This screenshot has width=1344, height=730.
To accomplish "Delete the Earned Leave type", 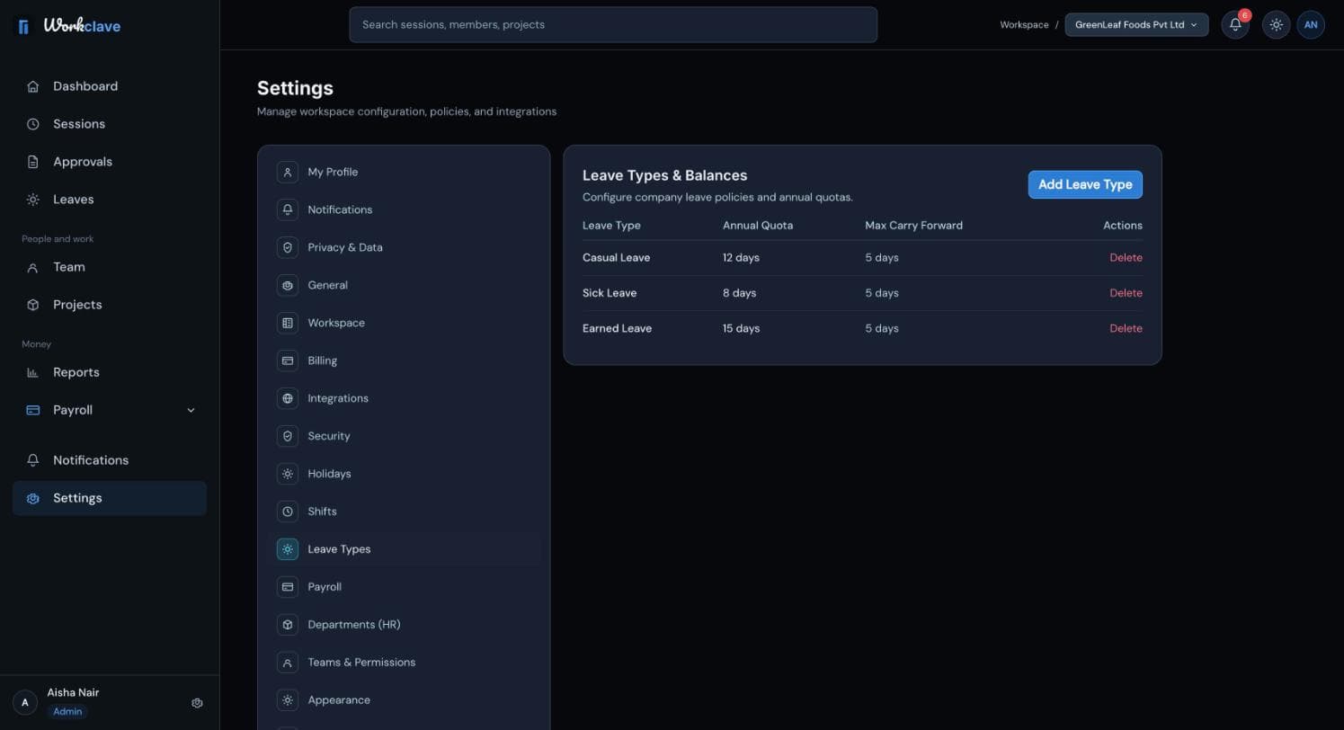I will 1126,328.
